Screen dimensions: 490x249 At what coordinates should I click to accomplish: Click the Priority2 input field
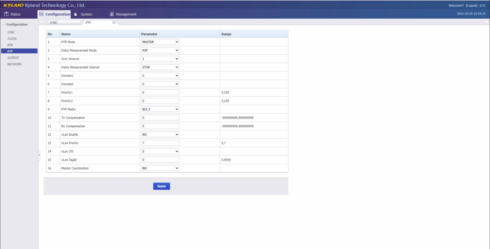point(160,101)
